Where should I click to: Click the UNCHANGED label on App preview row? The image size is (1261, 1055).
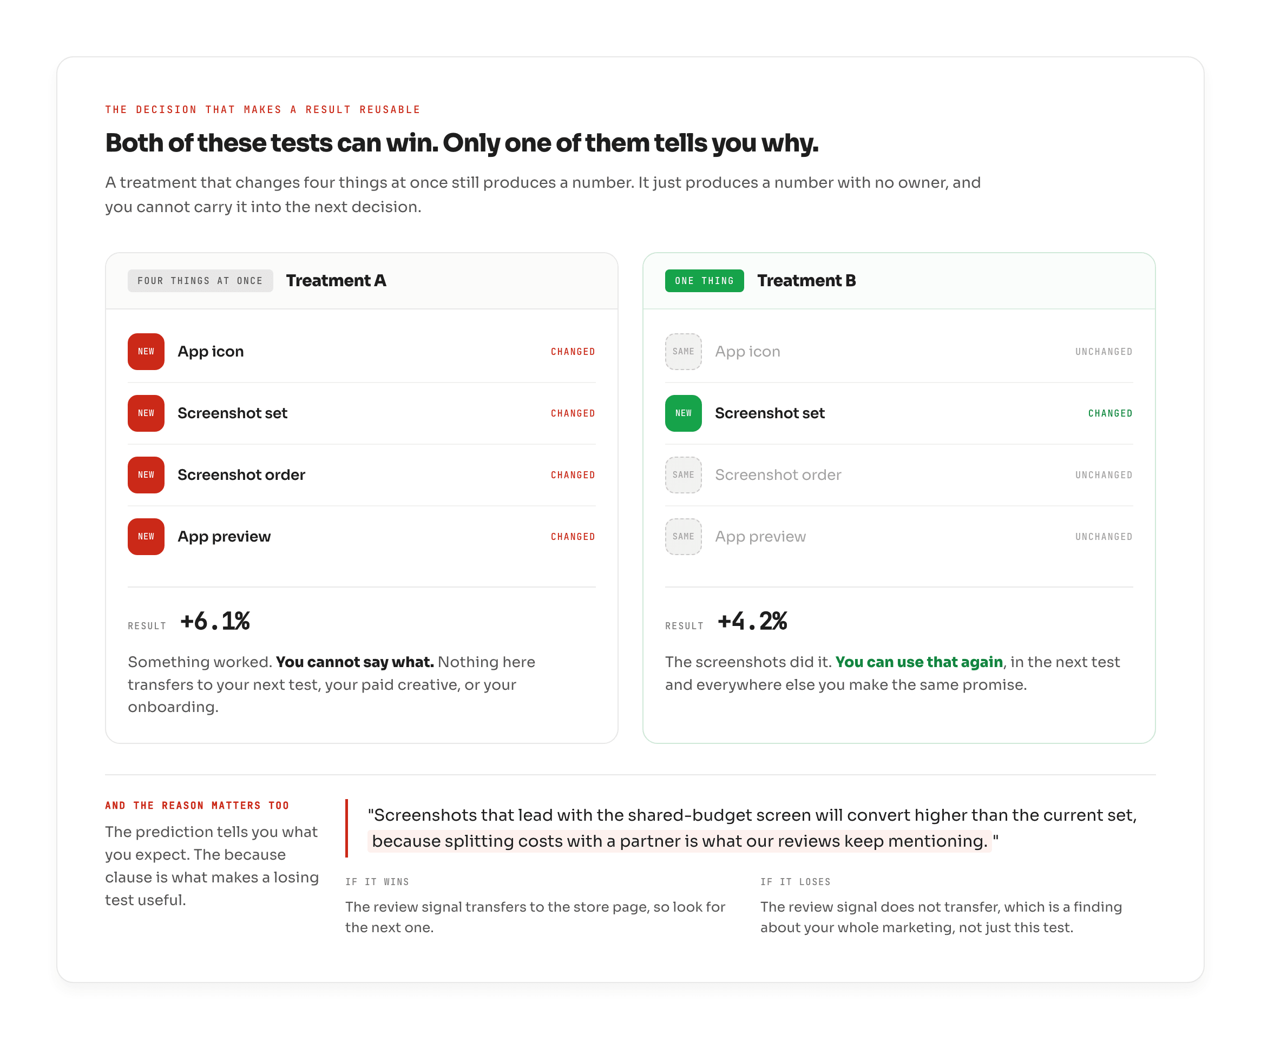coord(1104,537)
